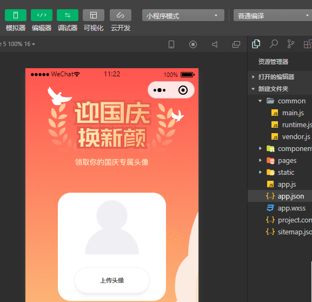
Task: Open the device zoom dropdown arrow
Action: coord(34,44)
